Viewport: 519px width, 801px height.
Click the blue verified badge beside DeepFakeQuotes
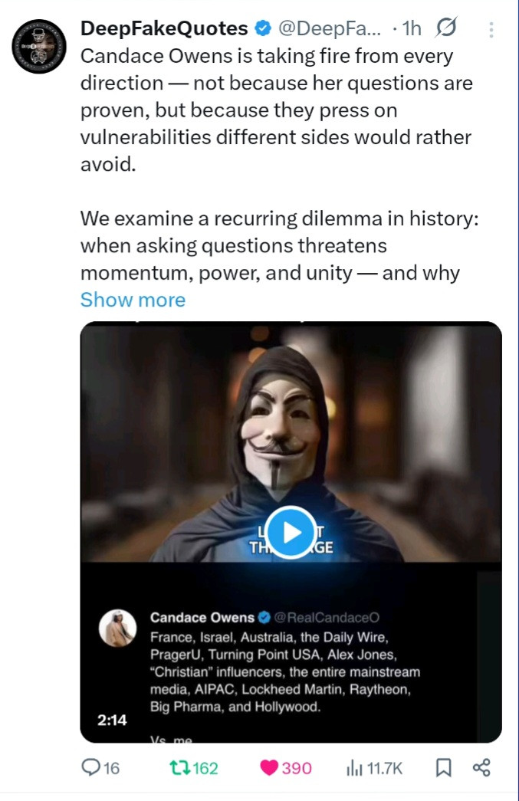(263, 29)
